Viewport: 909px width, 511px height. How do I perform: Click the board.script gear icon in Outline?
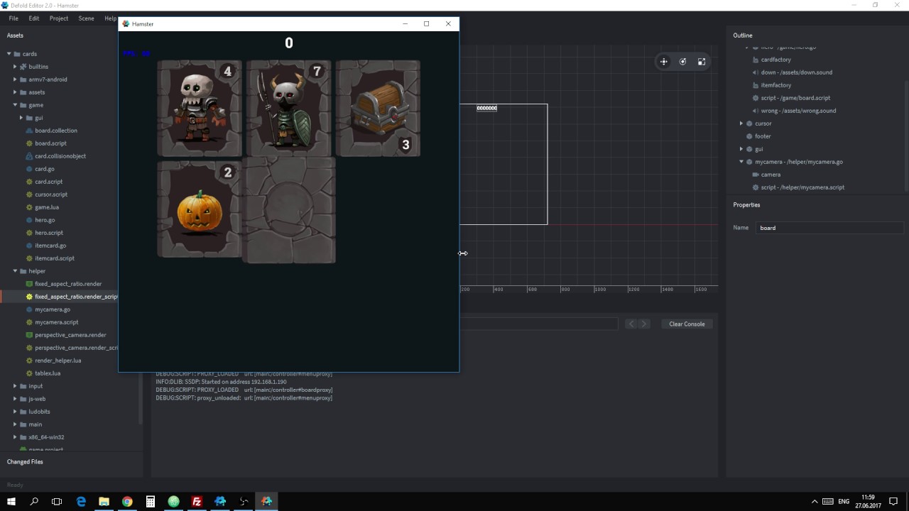point(756,98)
